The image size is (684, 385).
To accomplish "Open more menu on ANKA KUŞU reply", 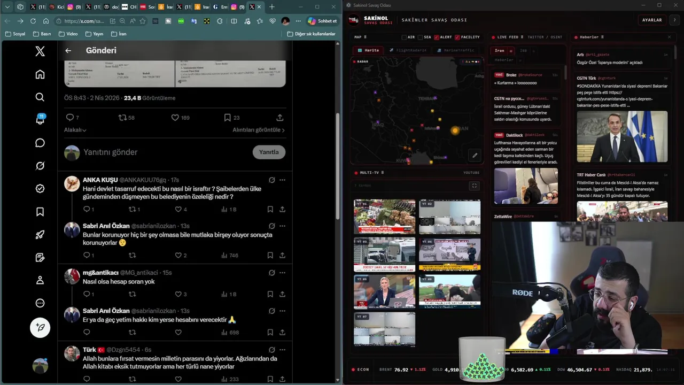I will (x=282, y=180).
